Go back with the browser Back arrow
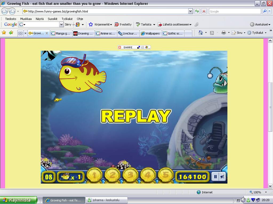Image resolution: width=273 pixels, height=204 pixels. (5, 11)
